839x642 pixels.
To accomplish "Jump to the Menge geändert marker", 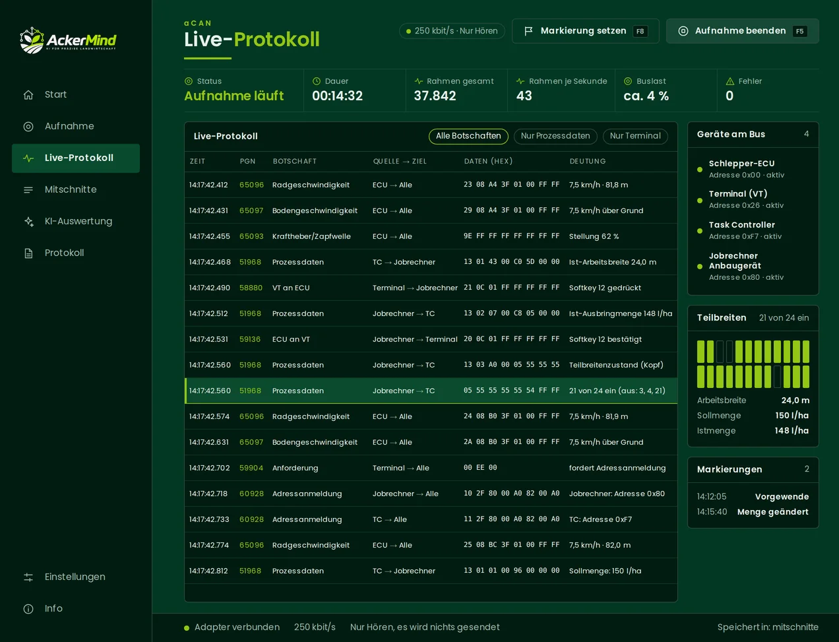I will [753, 512].
